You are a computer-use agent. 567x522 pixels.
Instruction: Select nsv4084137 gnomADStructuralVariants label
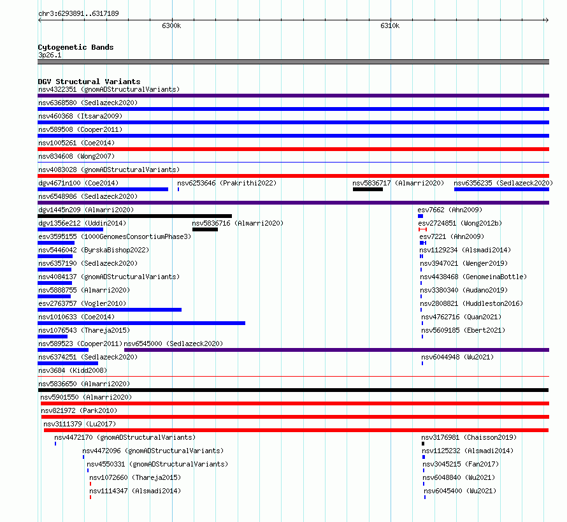[x=109, y=277]
